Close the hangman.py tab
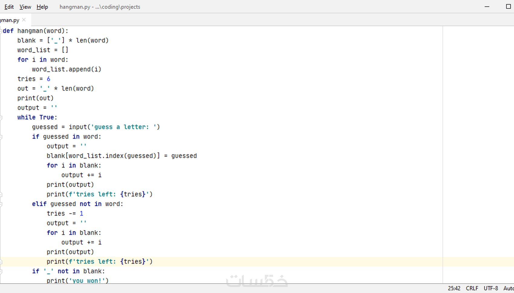 coord(24,20)
